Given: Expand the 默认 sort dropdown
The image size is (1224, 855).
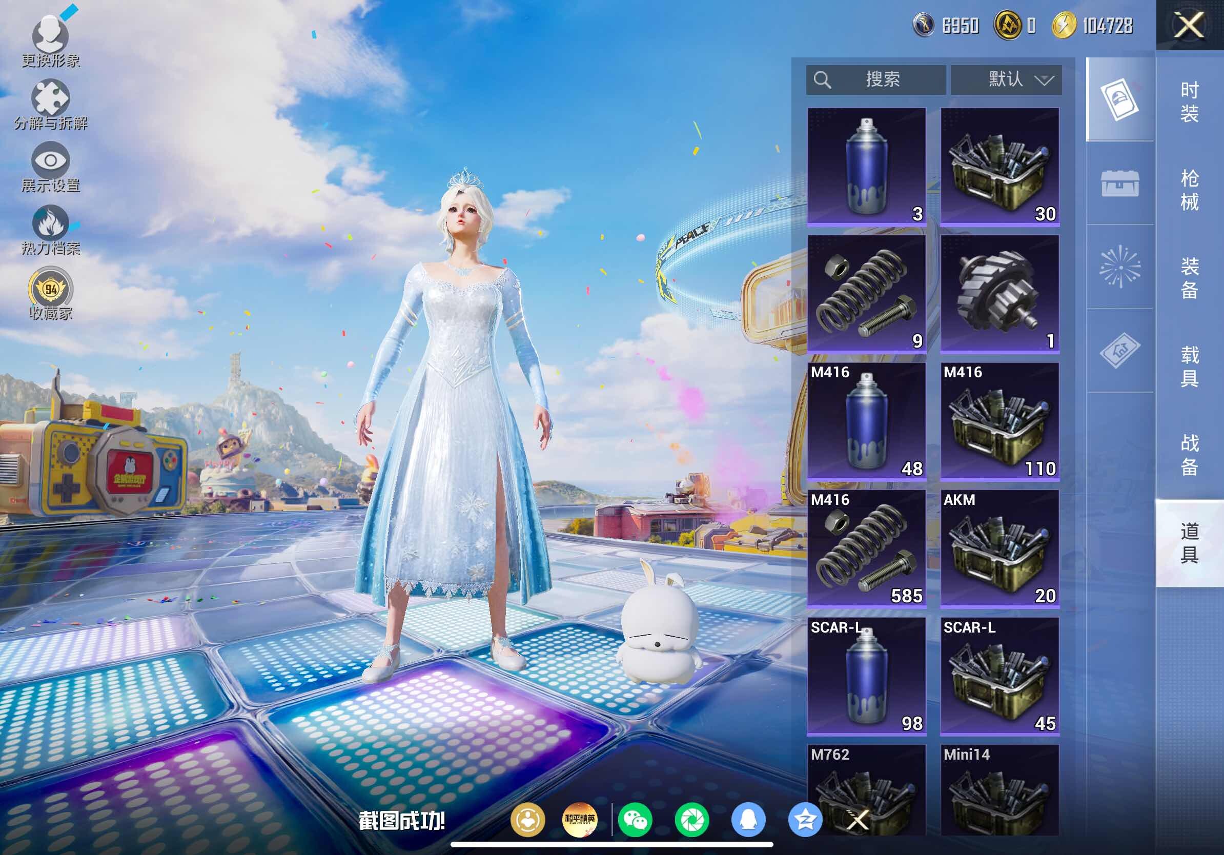Looking at the screenshot, I should click(1006, 80).
